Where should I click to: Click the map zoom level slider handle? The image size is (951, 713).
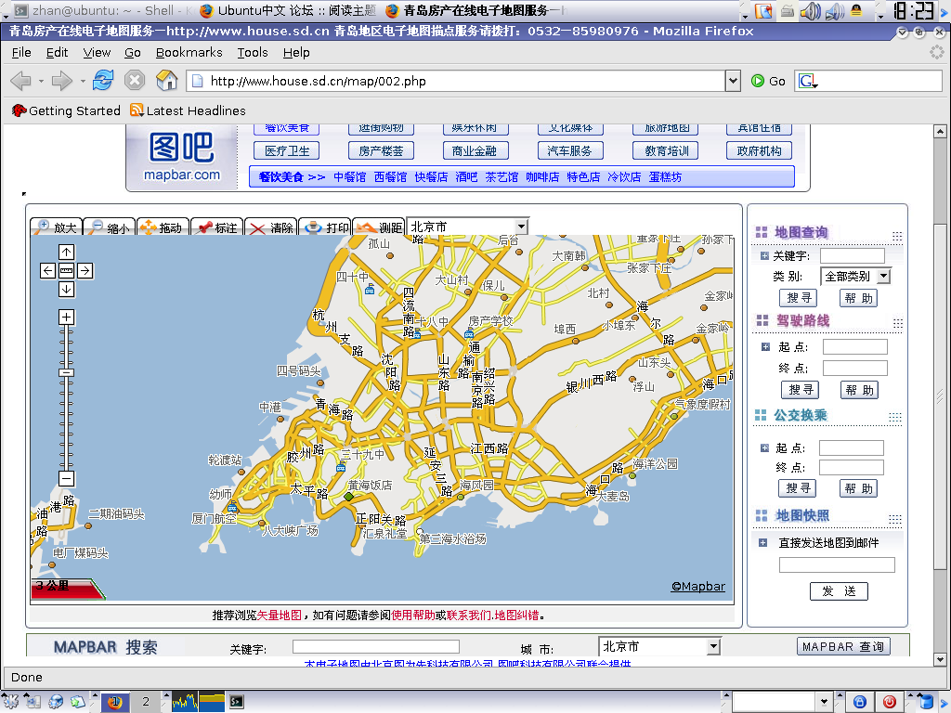pyautogui.click(x=67, y=372)
